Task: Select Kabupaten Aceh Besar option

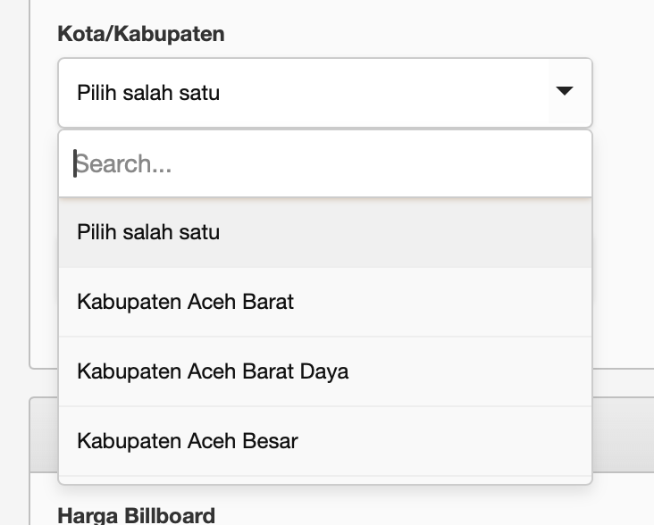Action: click(325, 441)
